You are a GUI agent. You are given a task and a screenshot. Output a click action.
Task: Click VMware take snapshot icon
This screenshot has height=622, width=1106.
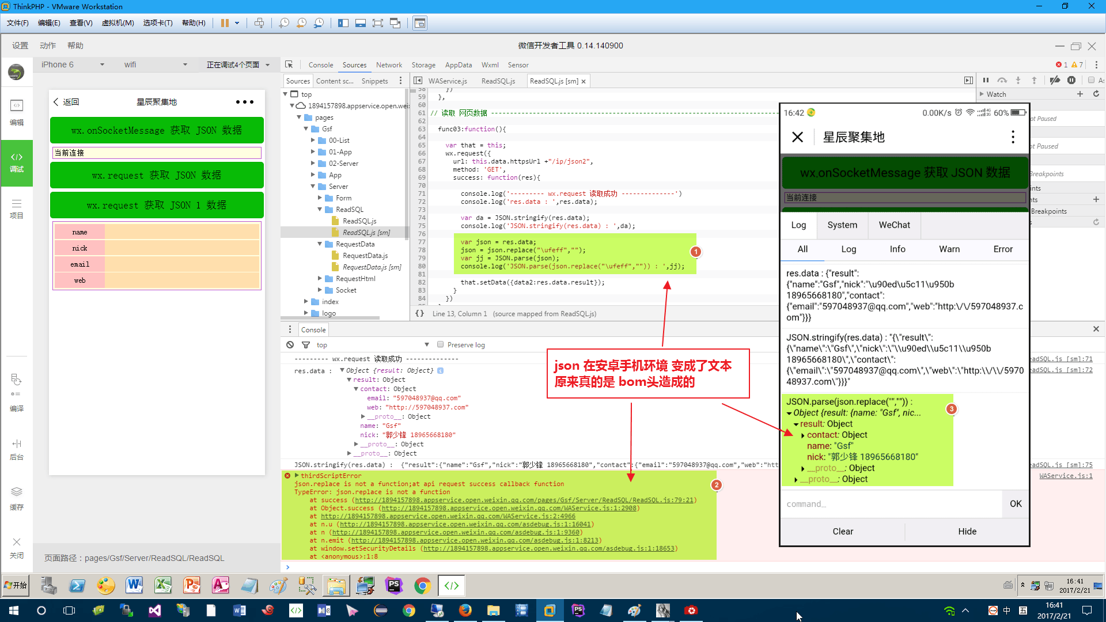tap(284, 23)
